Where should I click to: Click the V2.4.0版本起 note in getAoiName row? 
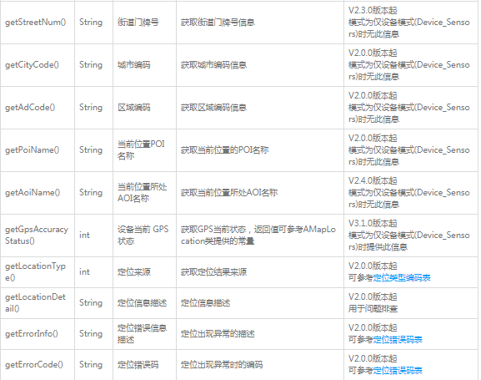(373, 180)
